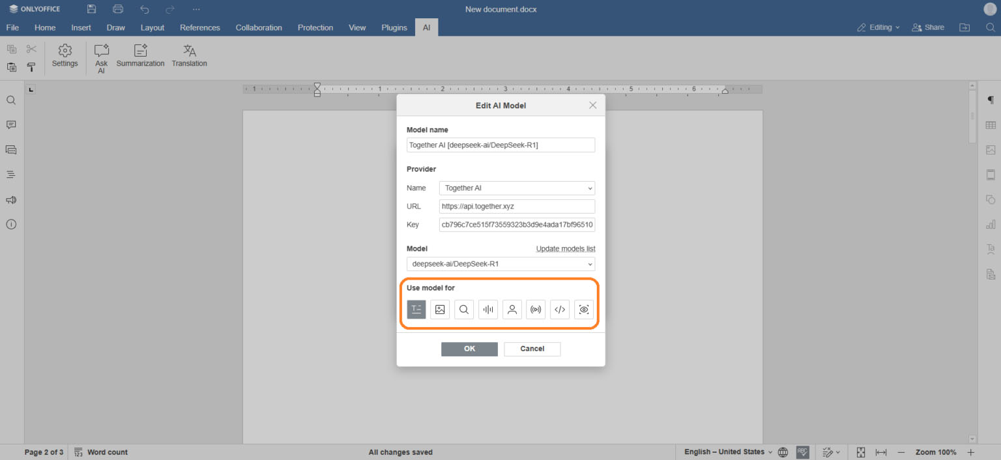This screenshot has width=1001, height=460.
Task: Click the search magnifier in the top right
Action: click(x=990, y=27)
